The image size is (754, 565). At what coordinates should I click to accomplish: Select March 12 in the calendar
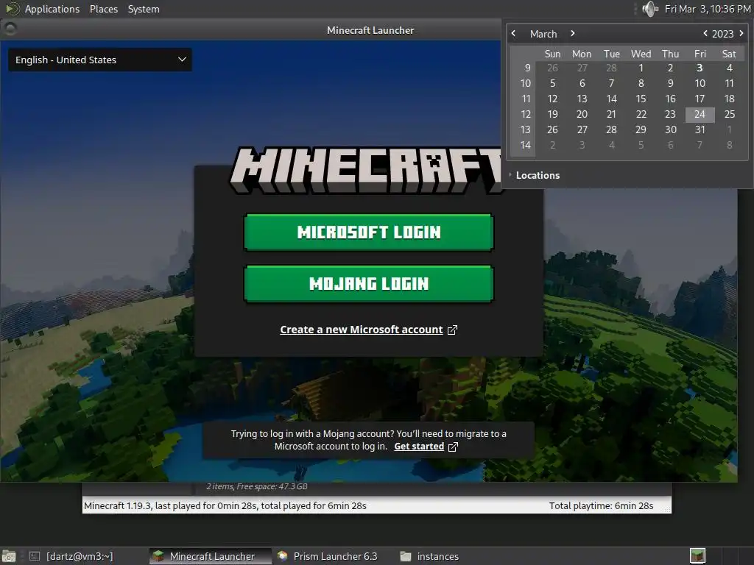[x=552, y=99]
